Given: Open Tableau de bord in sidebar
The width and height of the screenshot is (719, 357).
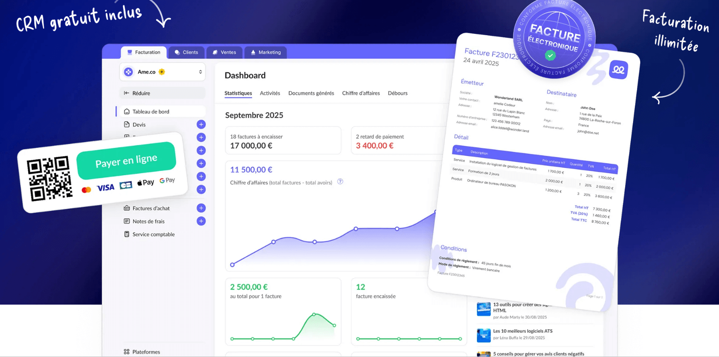Looking at the screenshot, I should tap(151, 112).
